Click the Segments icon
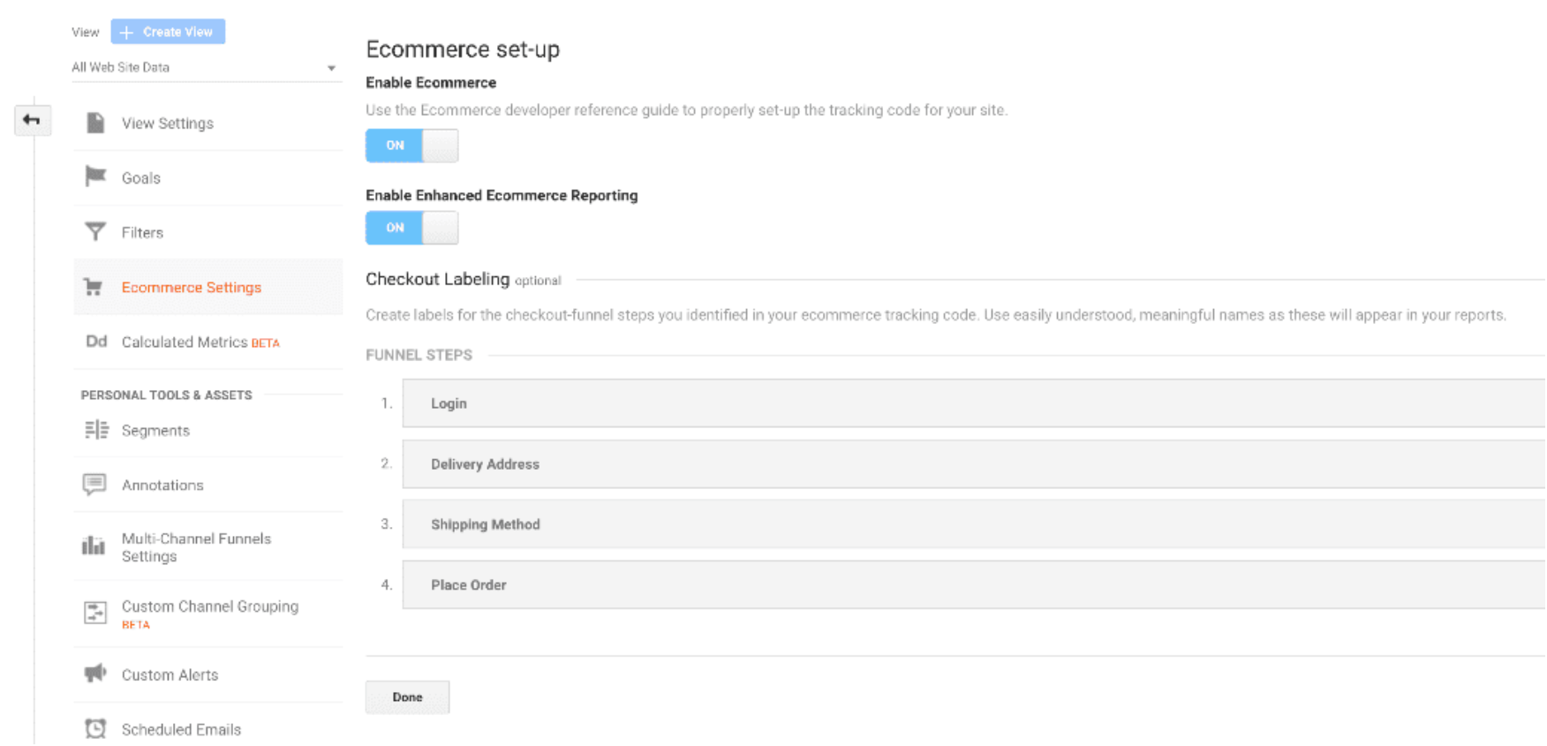 (x=96, y=430)
